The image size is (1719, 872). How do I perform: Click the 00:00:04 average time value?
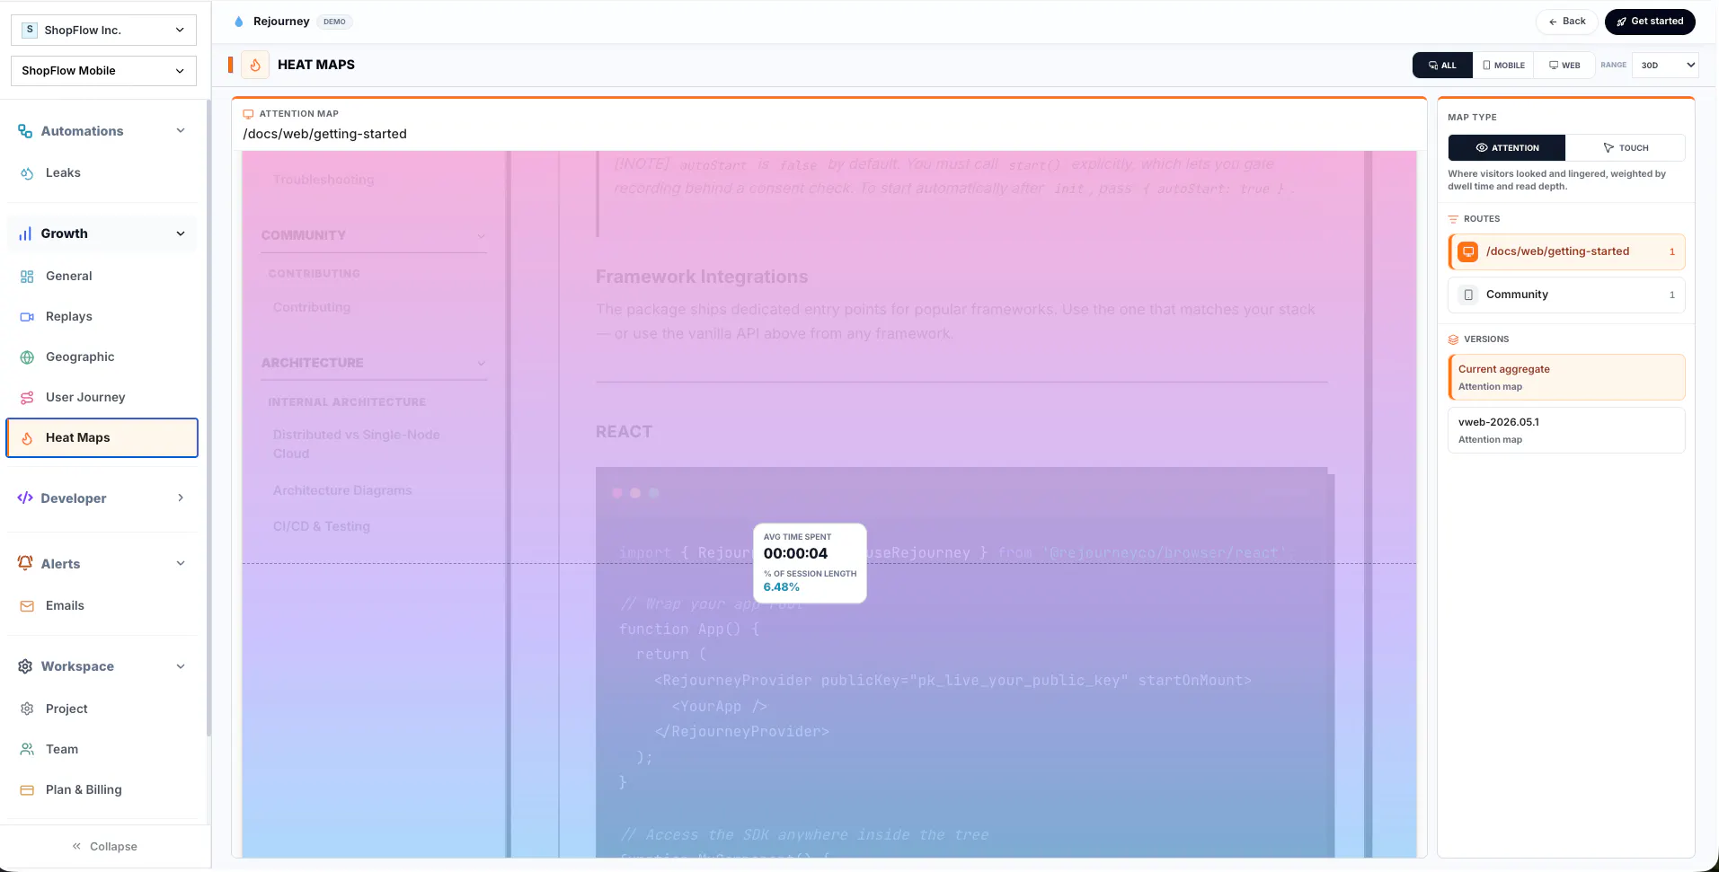(x=795, y=553)
